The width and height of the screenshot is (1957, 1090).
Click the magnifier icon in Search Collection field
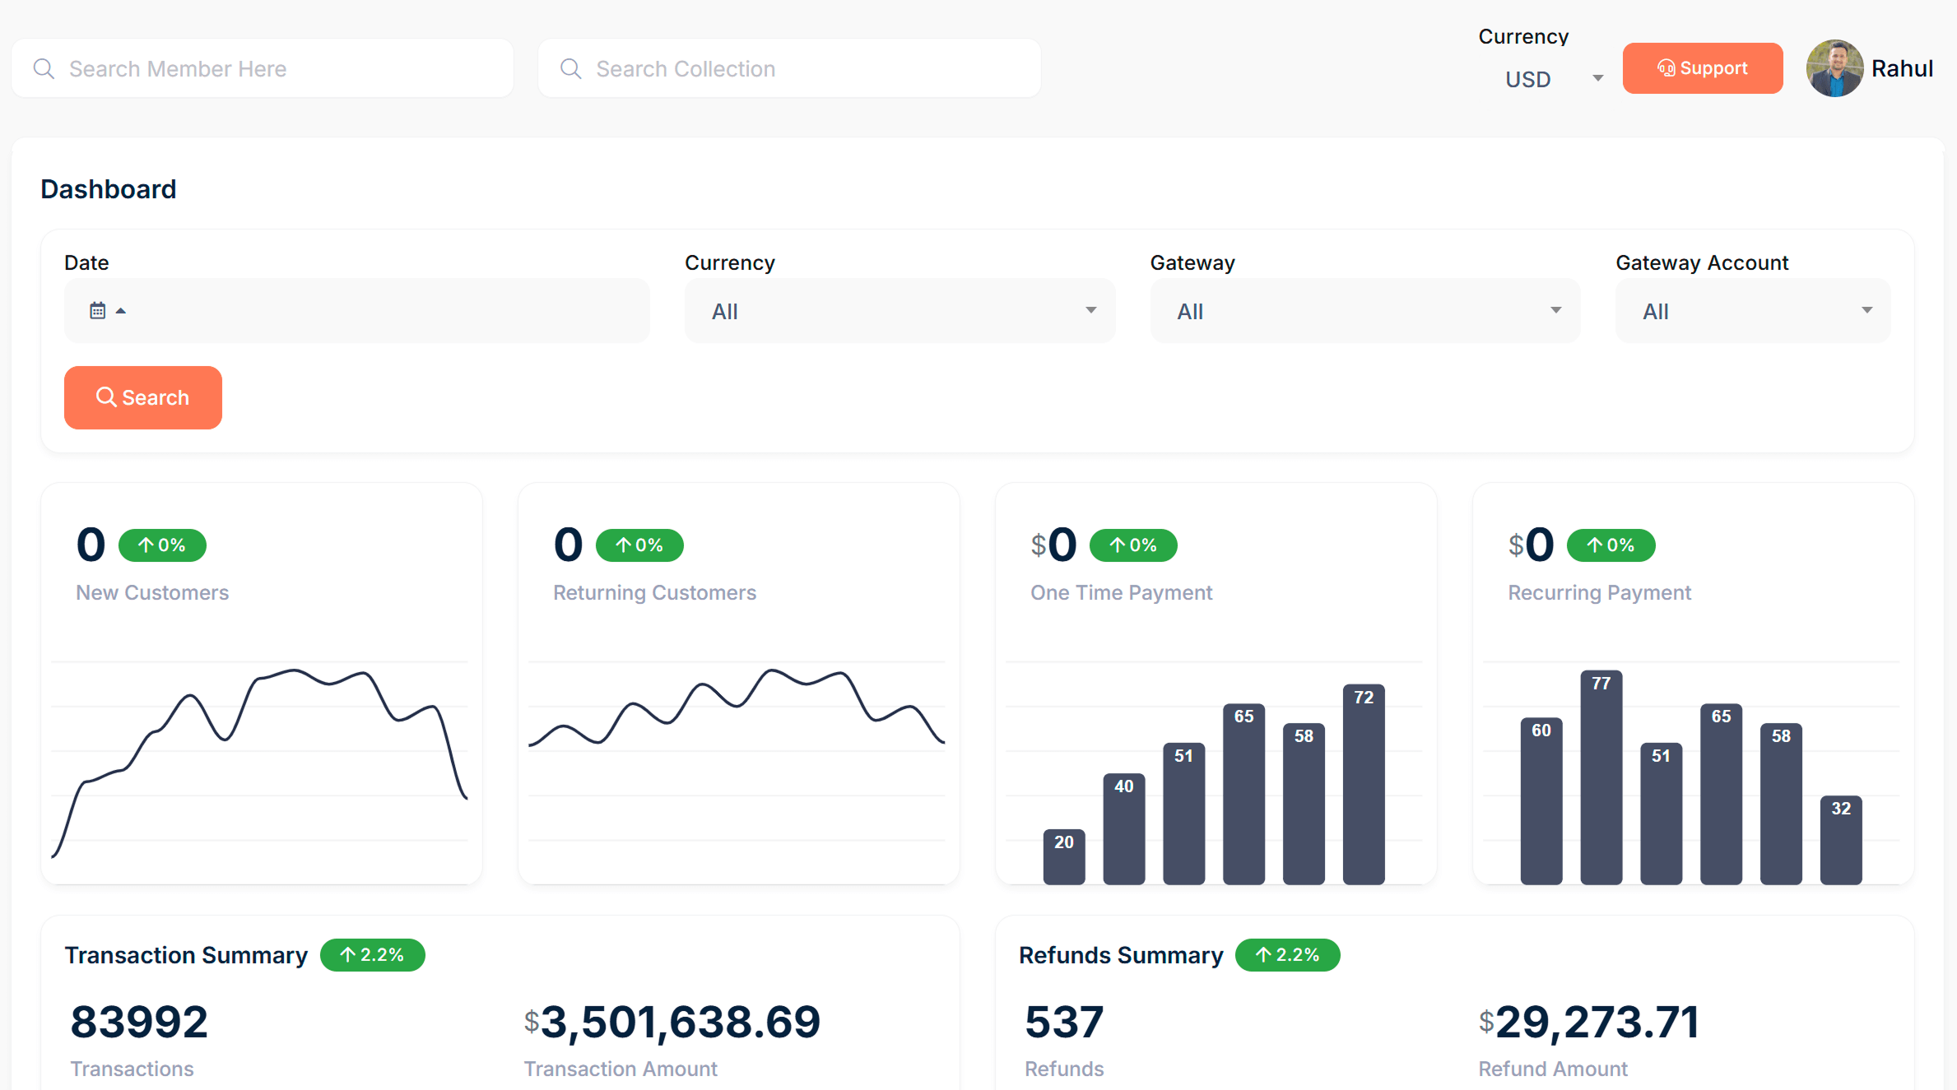[571, 68]
